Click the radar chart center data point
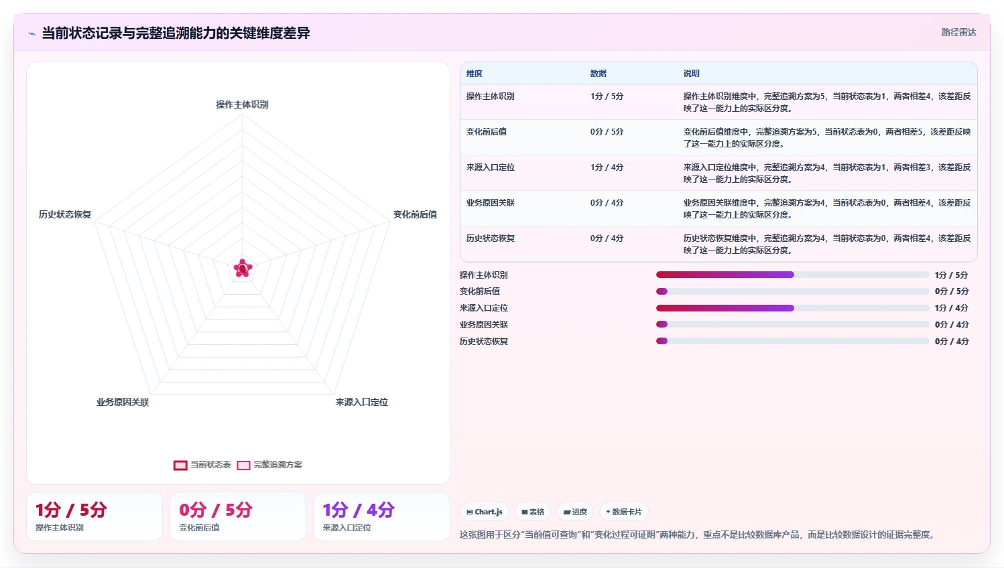Viewport: 1004px width, 568px height. [x=243, y=269]
